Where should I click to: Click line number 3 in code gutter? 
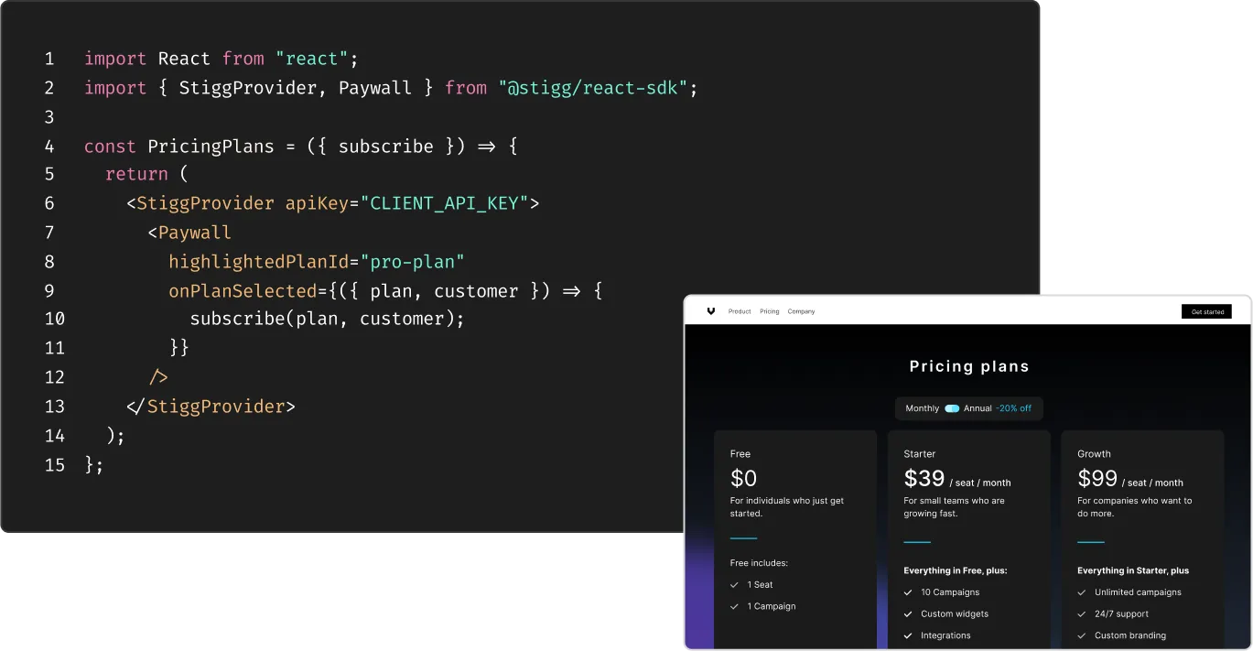pyautogui.click(x=49, y=117)
